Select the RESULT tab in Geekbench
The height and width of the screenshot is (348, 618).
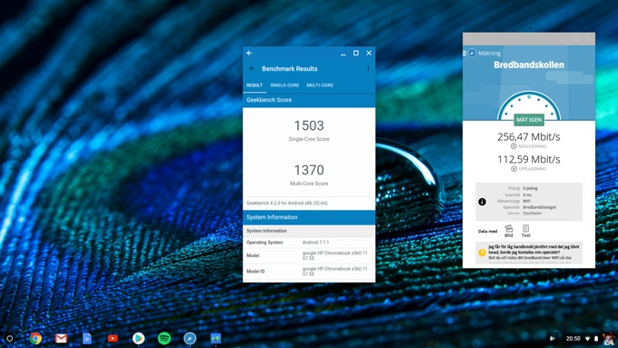click(254, 85)
